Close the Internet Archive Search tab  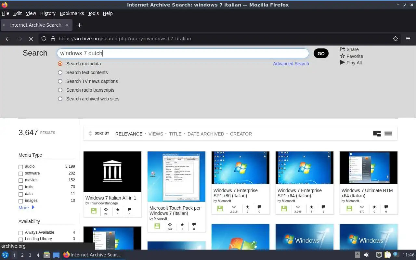point(67,25)
